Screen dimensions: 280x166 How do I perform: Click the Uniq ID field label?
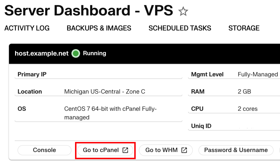coord(202,126)
